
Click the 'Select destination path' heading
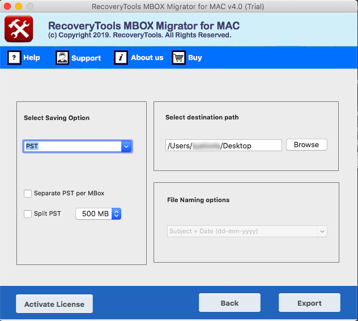tap(202, 117)
